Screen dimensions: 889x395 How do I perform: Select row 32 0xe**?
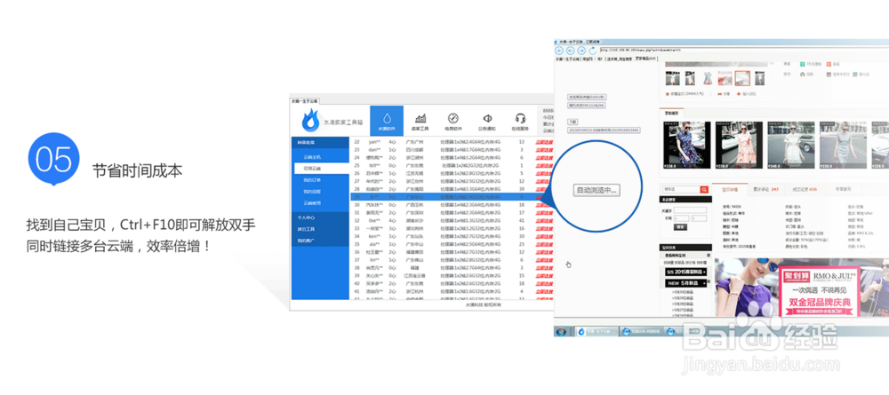450,220
